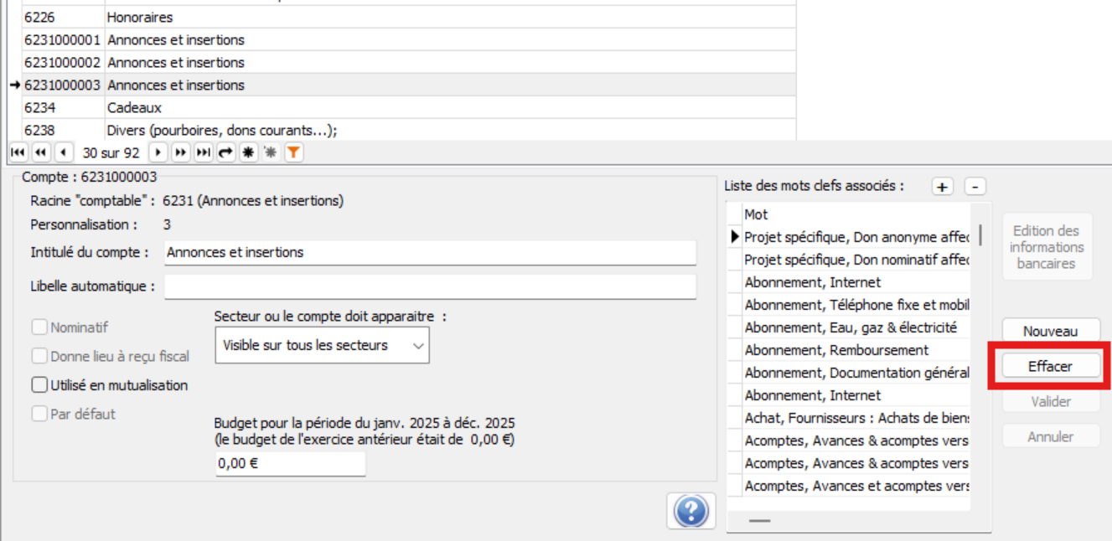The image size is (1112, 541).
Task: Click the 'Intitulé du compte' text field
Action: pyautogui.click(x=430, y=252)
